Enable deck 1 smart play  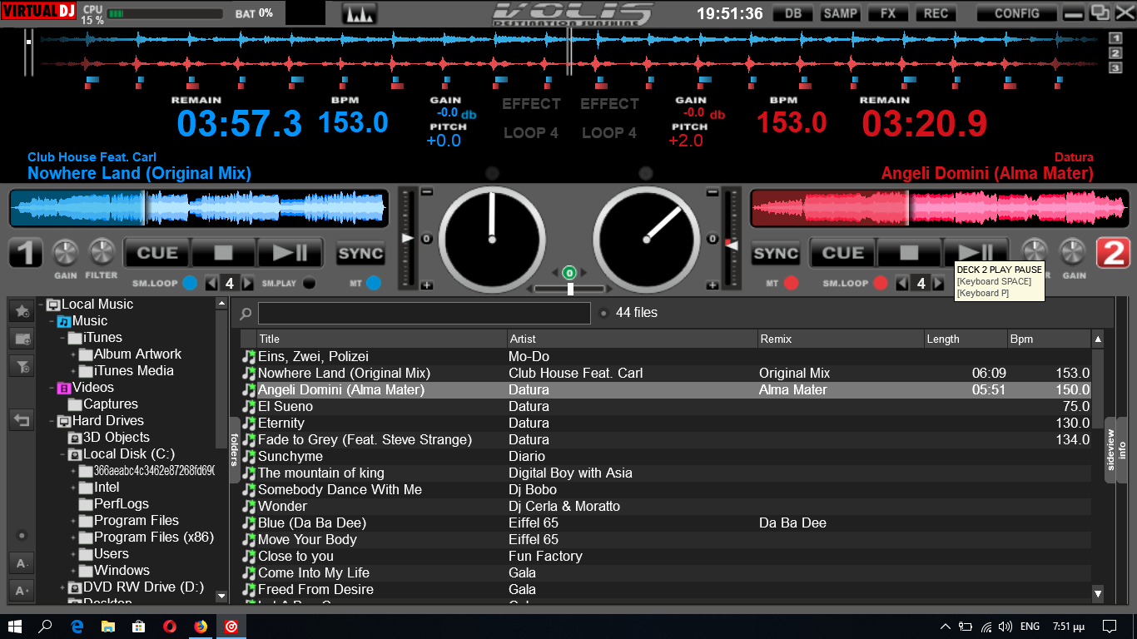tap(310, 283)
